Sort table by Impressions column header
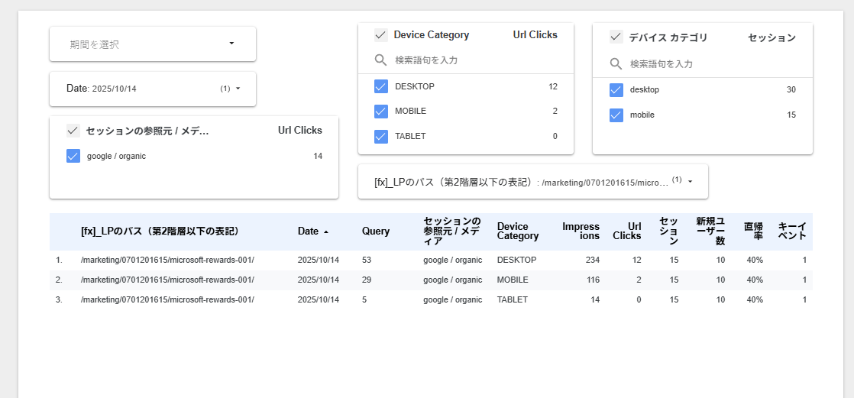 click(581, 231)
